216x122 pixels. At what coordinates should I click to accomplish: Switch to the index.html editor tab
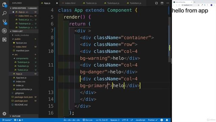tap(70, 3)
